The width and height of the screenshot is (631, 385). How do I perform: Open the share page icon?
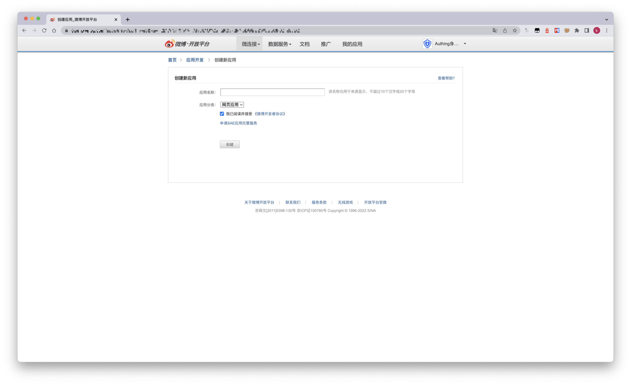pyautogui.click(x=505, y=31)
